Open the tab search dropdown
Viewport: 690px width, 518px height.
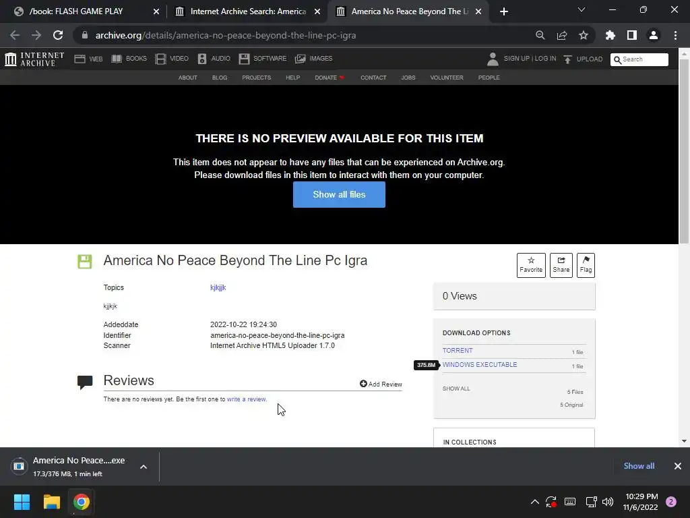click(582, 9)
